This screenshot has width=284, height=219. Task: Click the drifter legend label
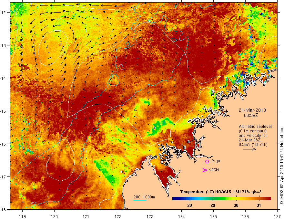pos(214,169)
